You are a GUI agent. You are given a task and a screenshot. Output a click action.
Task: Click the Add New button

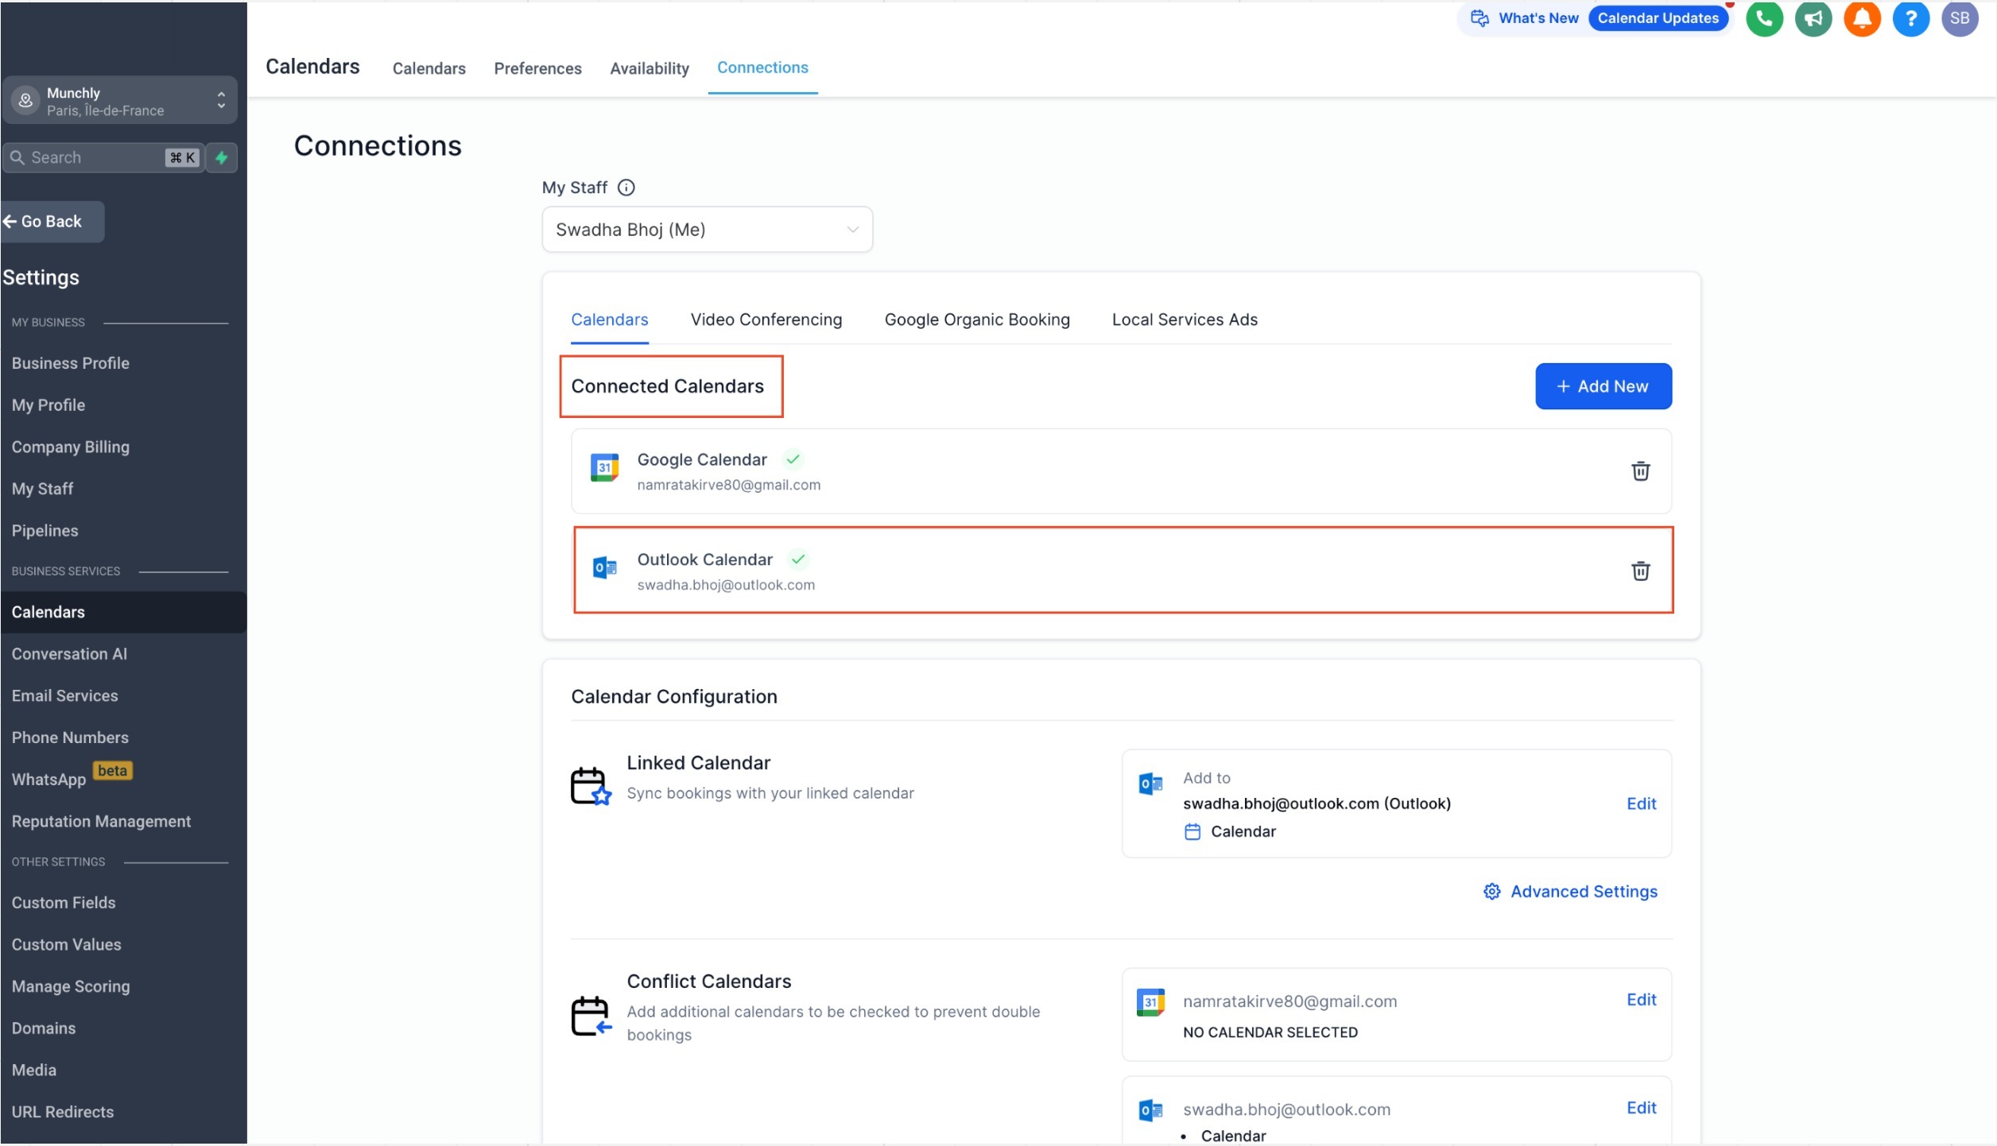point(1603,386)
